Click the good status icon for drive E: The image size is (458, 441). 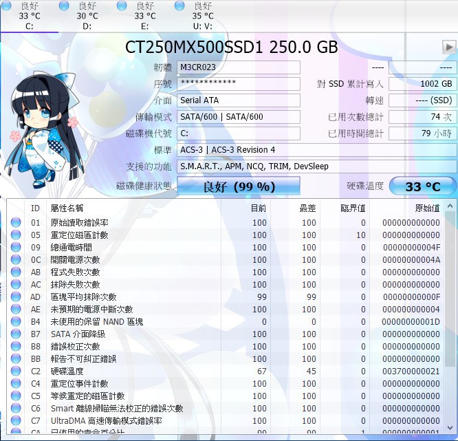click(122, 6)
